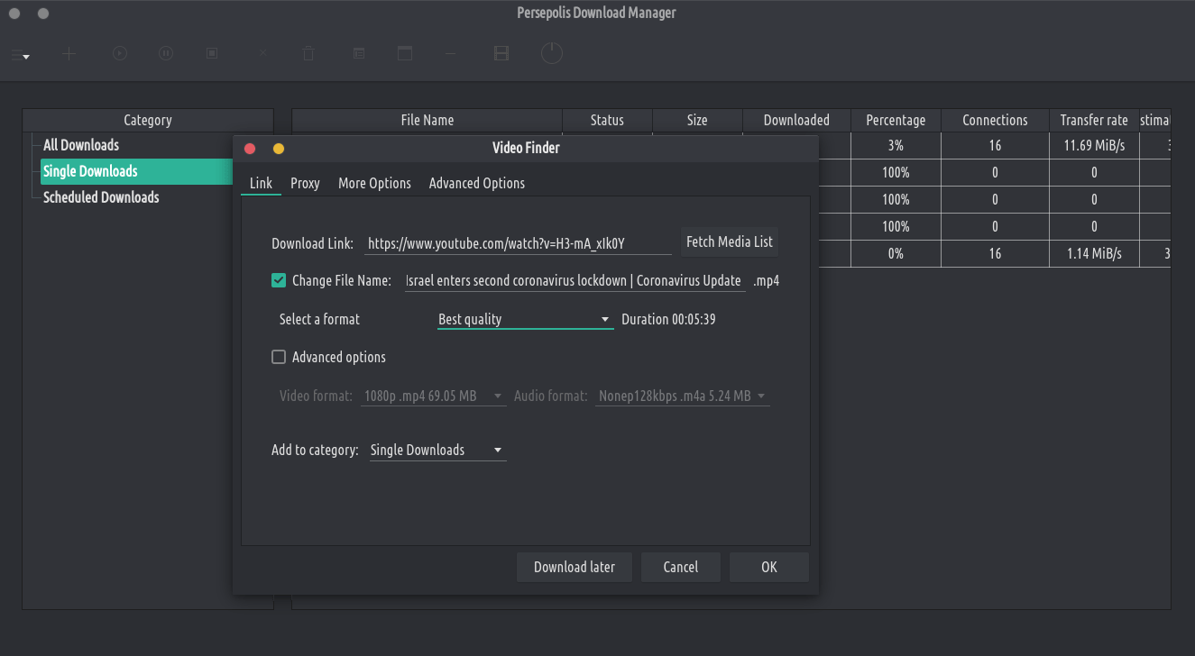
Task: Click the file name text field
Action: 575,280
